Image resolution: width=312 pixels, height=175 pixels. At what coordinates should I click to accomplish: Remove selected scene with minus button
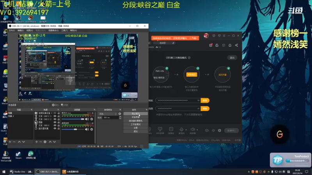[x=14, y=142]
